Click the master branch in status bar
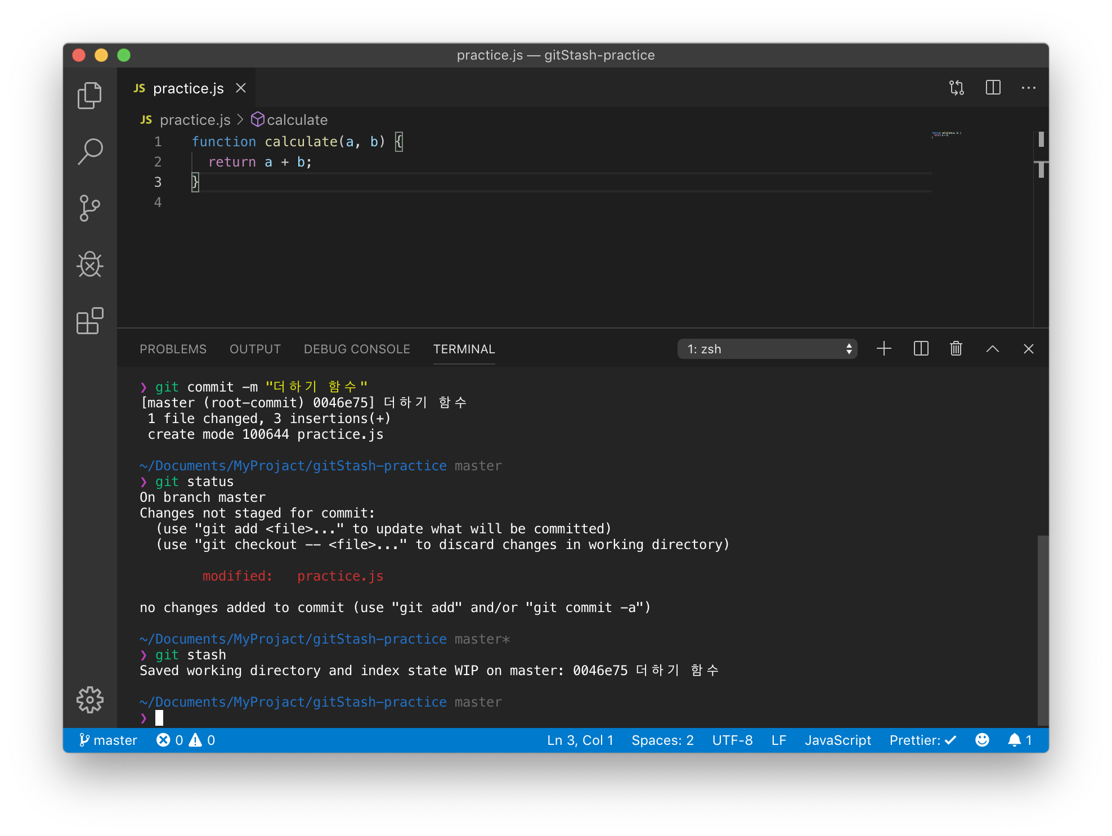Screen dimensions: 1112x836 108,740
